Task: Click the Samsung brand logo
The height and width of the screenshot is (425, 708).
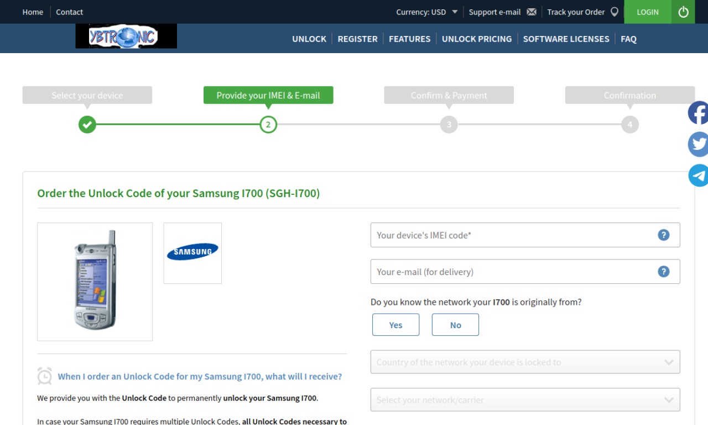Action: 192,253
